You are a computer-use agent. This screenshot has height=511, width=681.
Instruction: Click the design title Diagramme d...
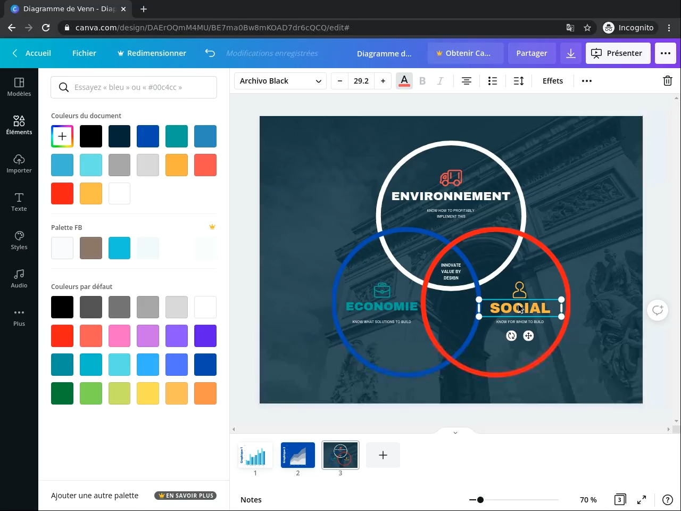point(384,53)
